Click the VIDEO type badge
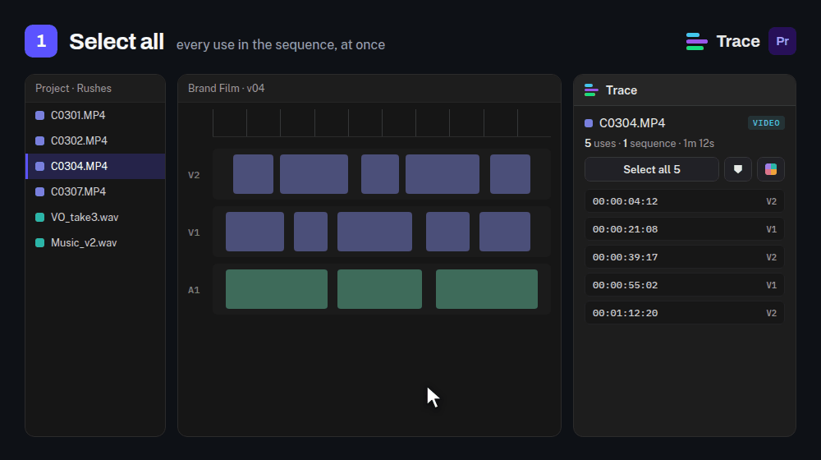Image resolution: width=821 pixels, height=460 pixels. pos(766,122)
